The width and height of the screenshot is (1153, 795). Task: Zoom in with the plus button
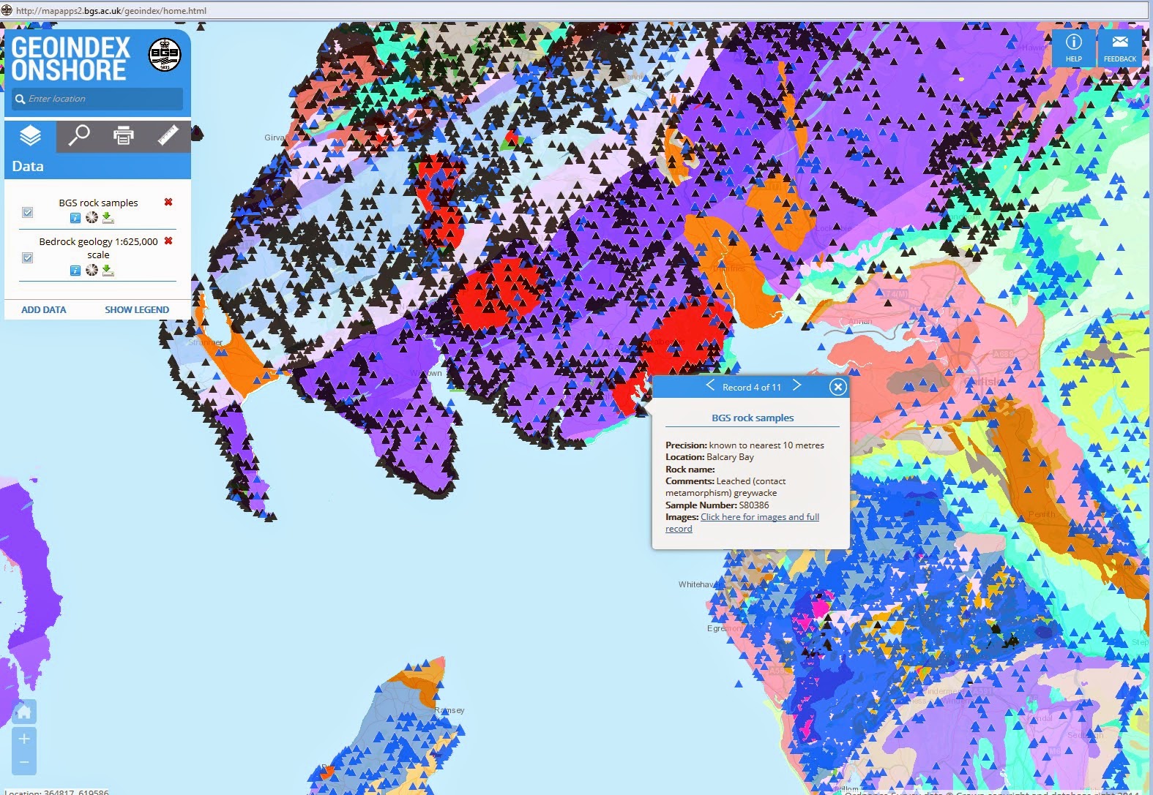click(24, 739)
